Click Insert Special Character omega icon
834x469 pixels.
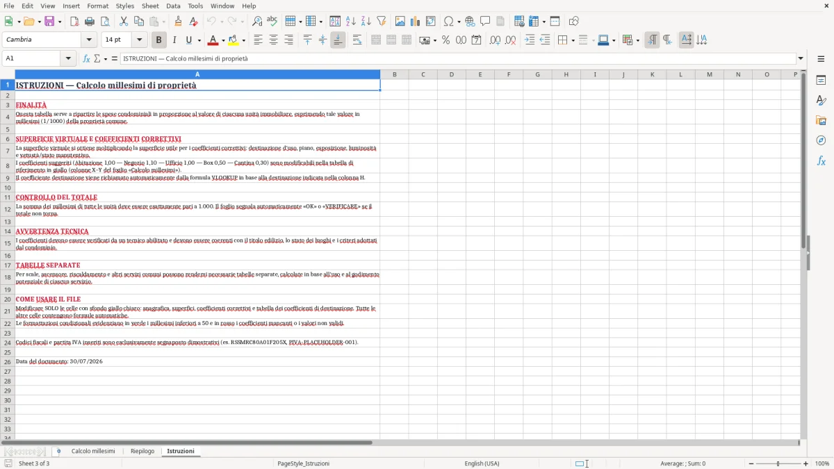(448, 22)
